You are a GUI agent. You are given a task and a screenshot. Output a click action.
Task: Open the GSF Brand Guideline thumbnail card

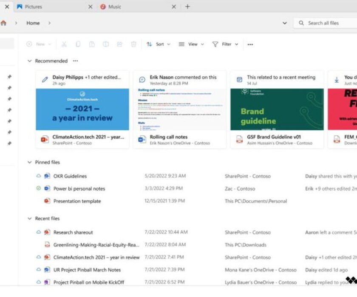tap(277, 109)
